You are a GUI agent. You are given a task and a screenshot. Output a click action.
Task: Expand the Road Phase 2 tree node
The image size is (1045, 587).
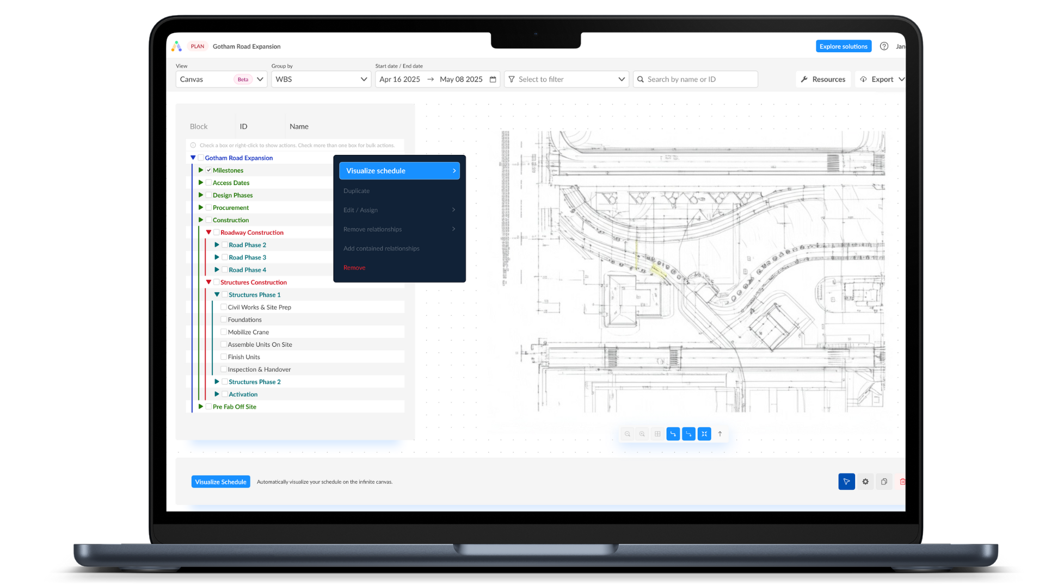217,245
